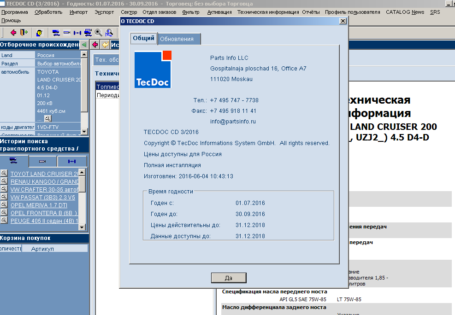Open OPEL MERIVA 1.7 DTI link
The height and width of the screenshot is (315, 455).
[x=39, y=205]
